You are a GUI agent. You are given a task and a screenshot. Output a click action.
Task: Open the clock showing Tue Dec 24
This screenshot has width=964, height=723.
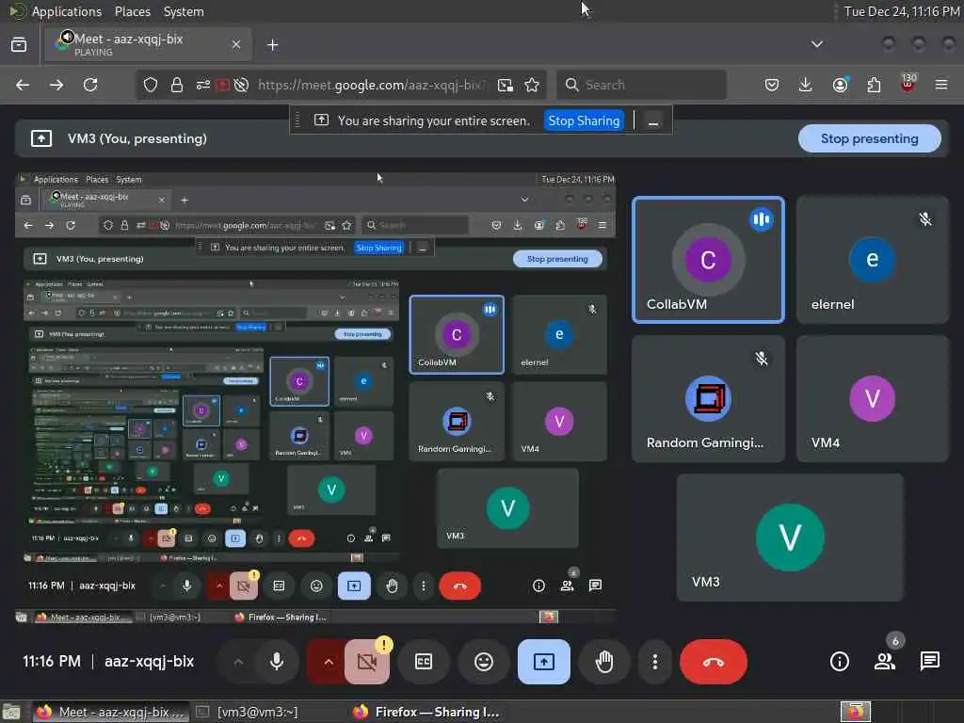902,11
